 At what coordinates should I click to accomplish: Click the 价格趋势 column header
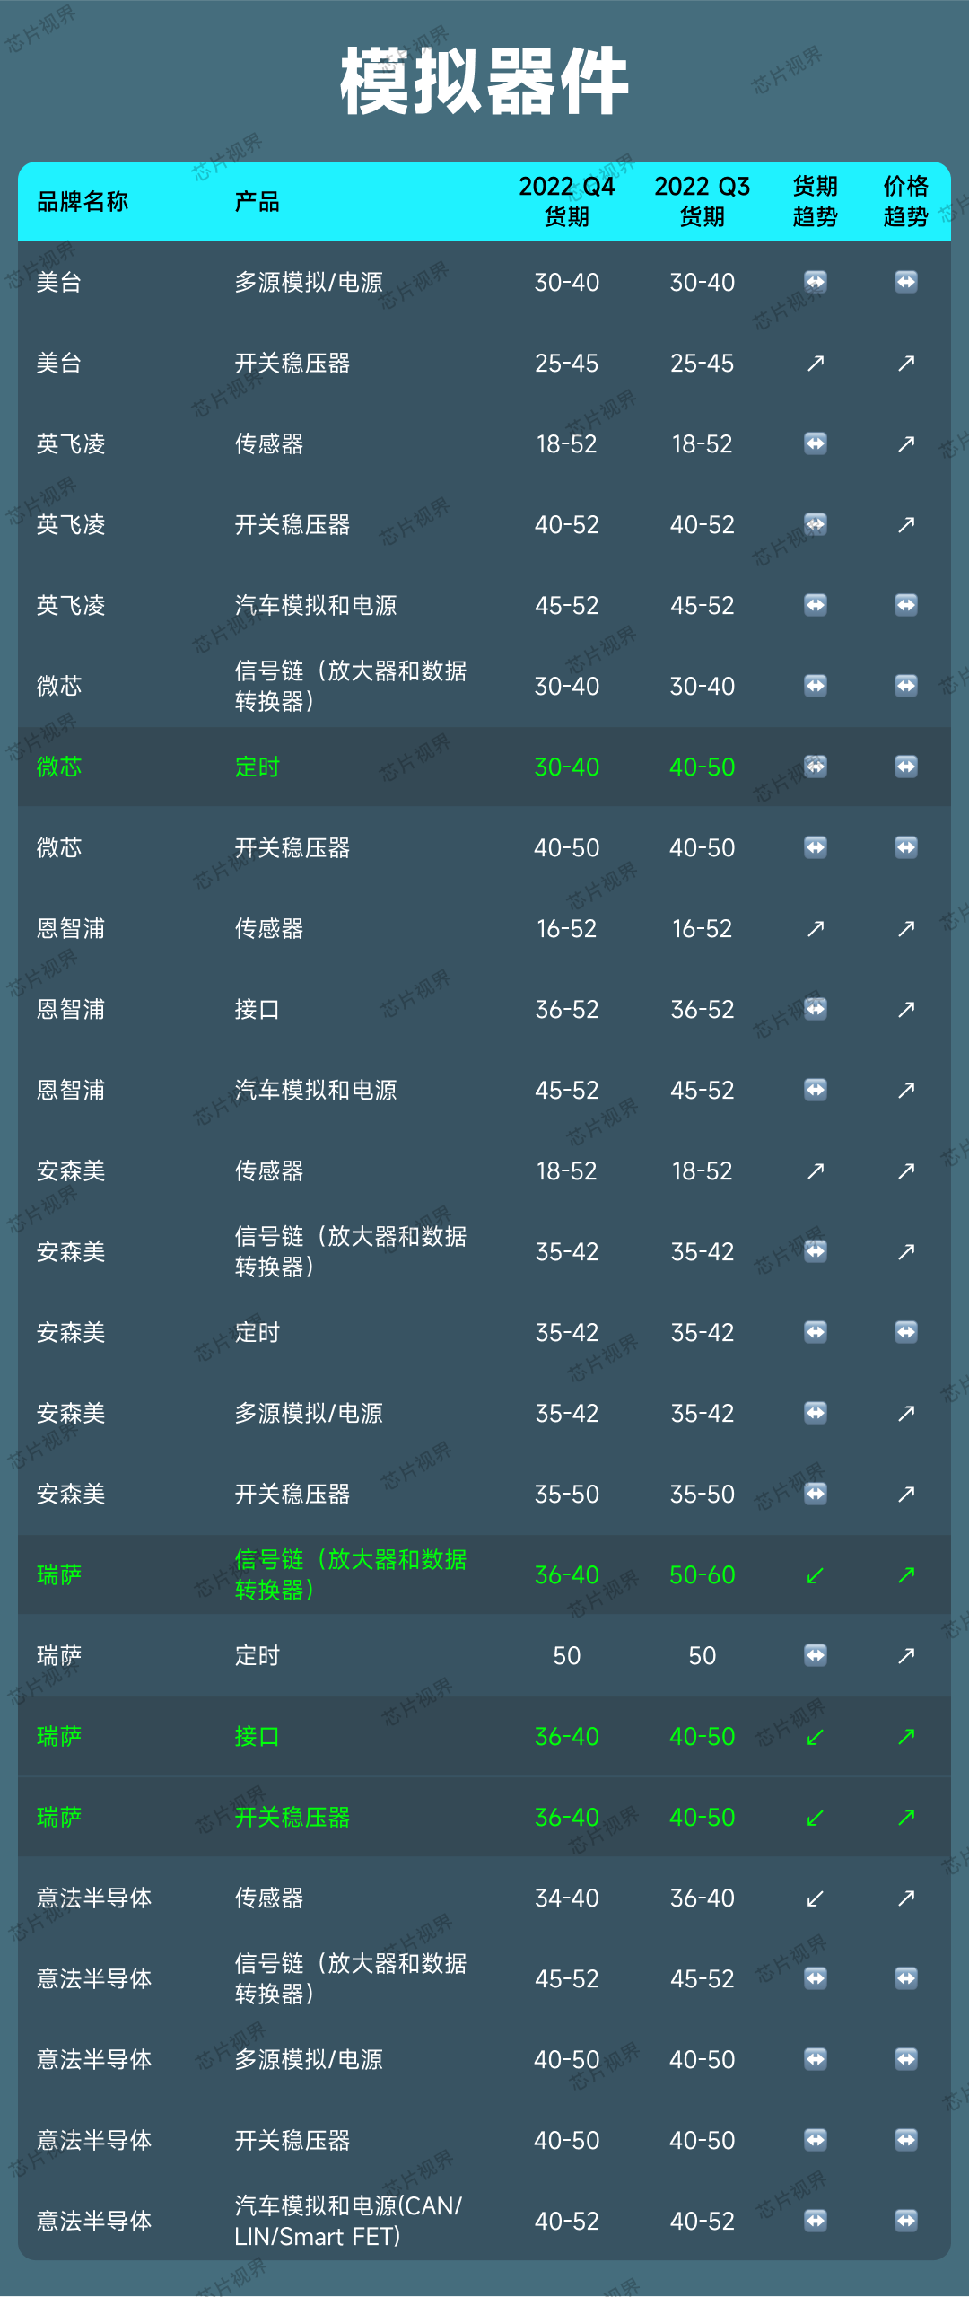click(906, 201)
